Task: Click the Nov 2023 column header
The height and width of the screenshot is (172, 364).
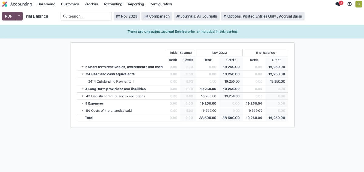Action: point(219,53)
